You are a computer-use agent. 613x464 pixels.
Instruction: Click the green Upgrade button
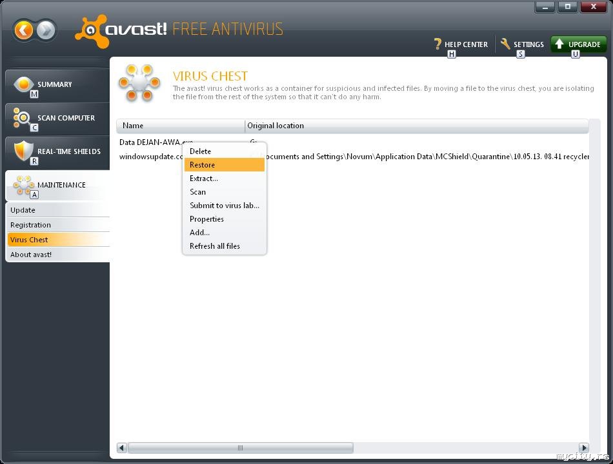coord(579,44)
